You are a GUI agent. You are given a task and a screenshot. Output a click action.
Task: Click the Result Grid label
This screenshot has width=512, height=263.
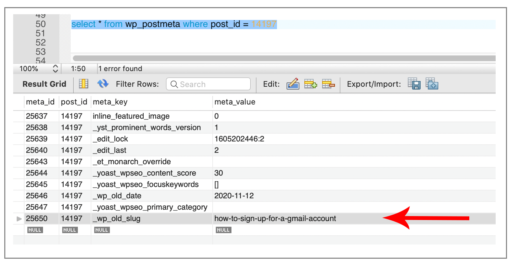point(44,84)
